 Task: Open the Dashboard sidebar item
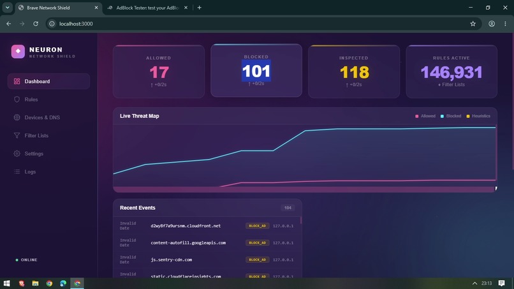click(48, 82)
